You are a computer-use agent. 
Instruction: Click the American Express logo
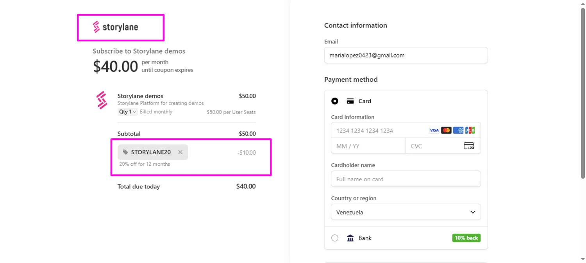click(x=458, y=131)
